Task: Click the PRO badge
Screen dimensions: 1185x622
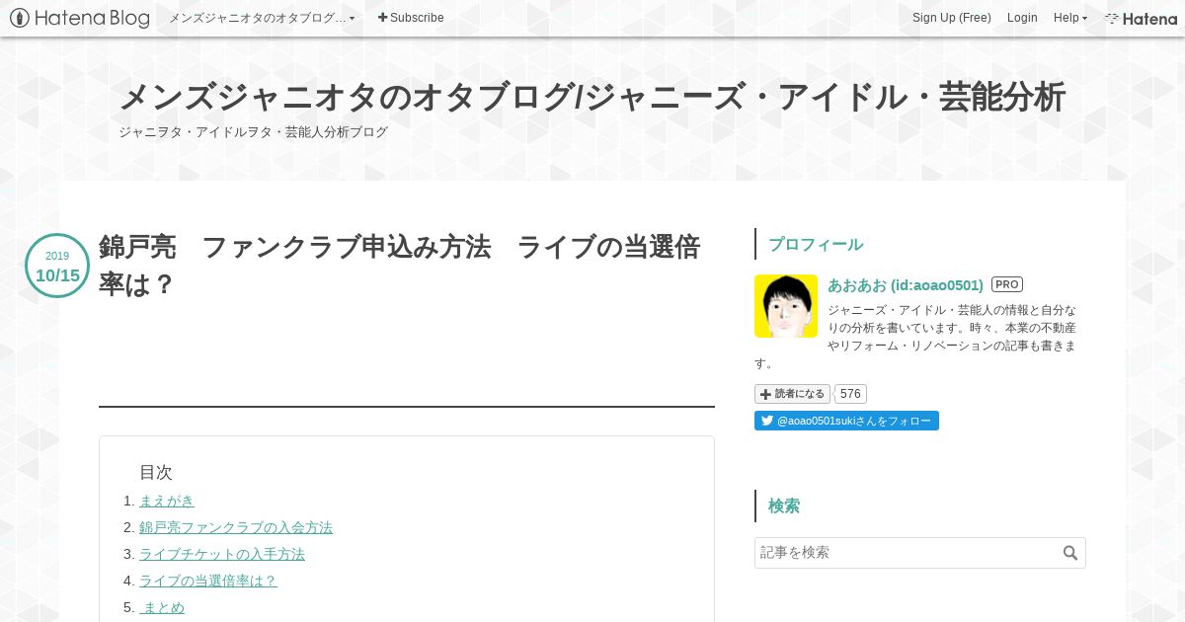Action: point(1007,284)
